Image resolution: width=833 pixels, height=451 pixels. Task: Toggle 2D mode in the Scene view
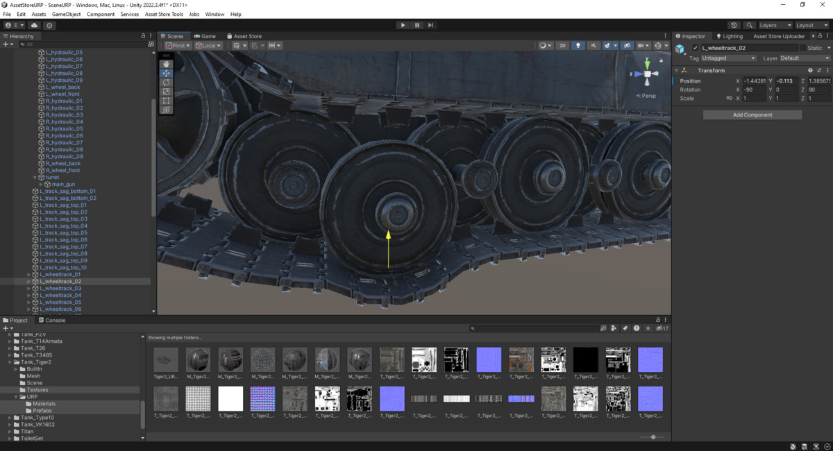562,45
